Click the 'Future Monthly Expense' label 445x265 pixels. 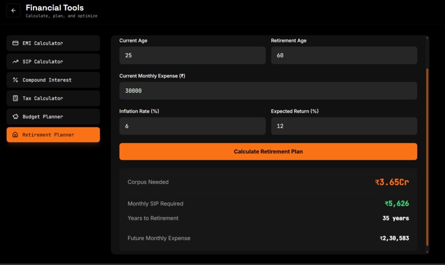[158, 239]
